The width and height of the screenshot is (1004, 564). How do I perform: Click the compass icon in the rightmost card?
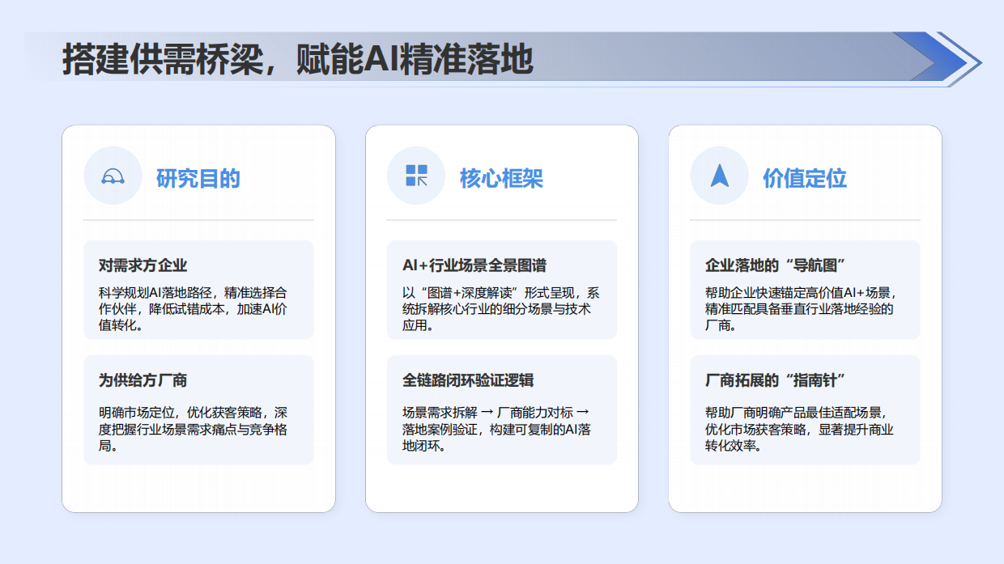(719, 175)
